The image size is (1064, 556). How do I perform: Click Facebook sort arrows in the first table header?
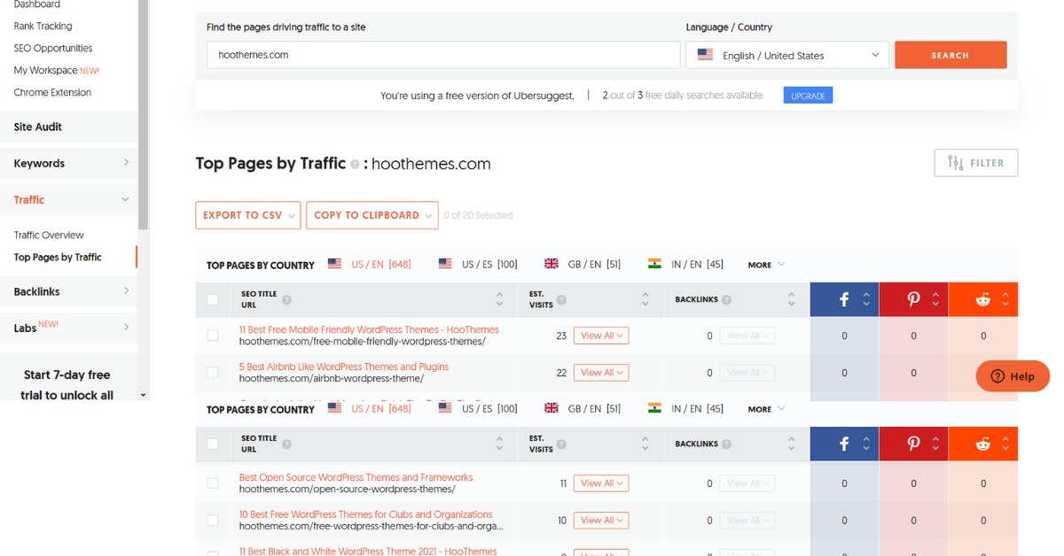[866, 299]
